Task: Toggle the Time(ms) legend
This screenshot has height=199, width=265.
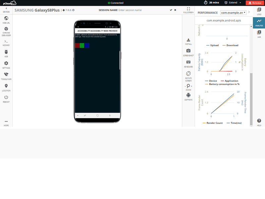Action: [234, 123]
